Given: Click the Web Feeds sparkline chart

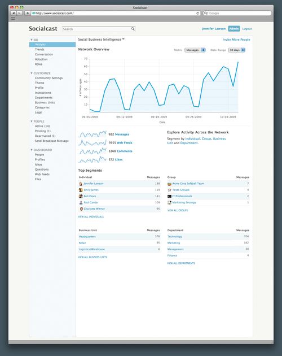Looking at the screenshot, I should [92, 142].
